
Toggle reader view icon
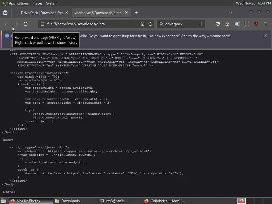[142, 24]
